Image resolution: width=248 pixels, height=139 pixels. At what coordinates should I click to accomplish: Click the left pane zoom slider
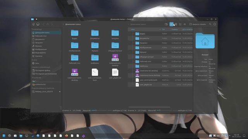(101, 110)
